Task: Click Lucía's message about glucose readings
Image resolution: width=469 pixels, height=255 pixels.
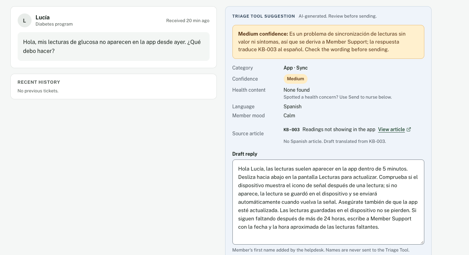Action: pos(114,46)
